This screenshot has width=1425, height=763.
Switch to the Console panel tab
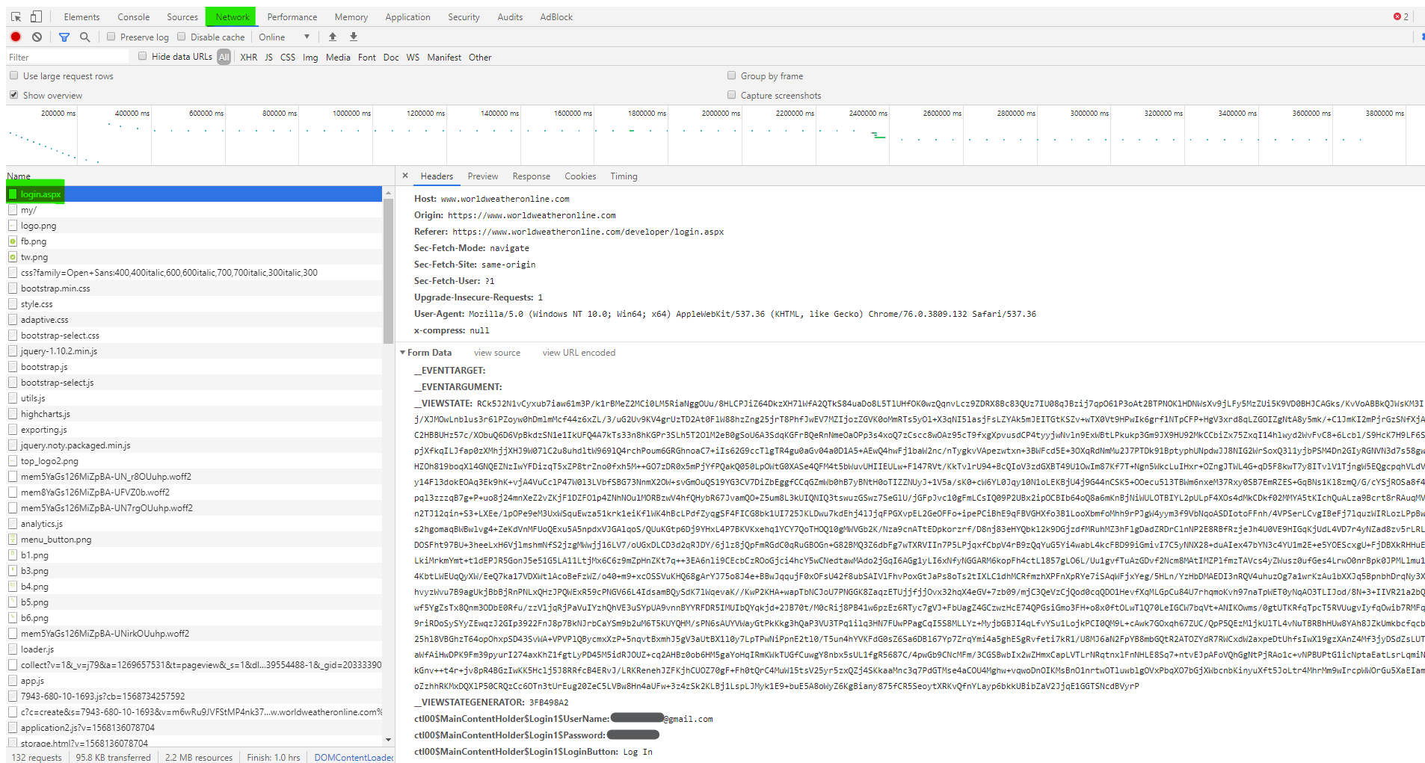pyautogui.click(x=133, y=16)
